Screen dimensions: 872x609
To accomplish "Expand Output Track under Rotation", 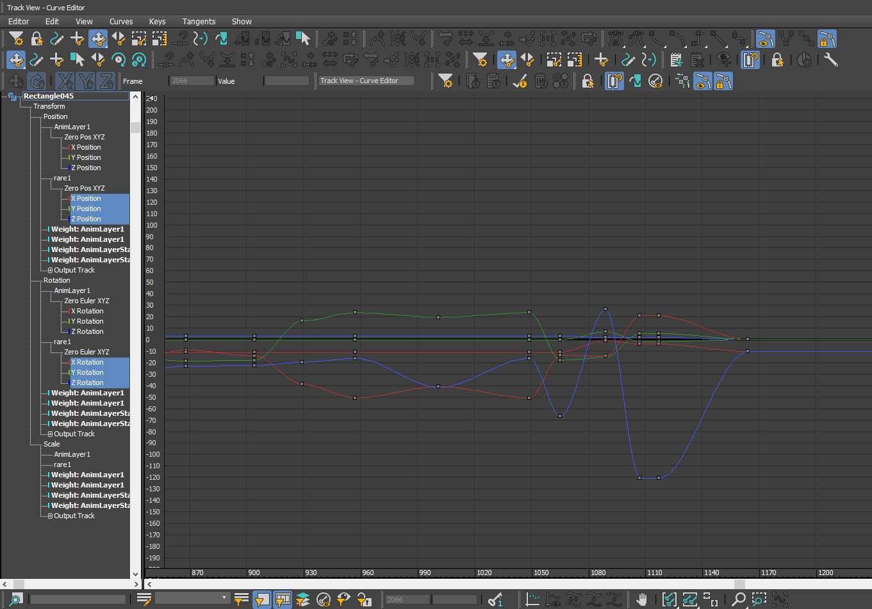I will tap(51, 434).
